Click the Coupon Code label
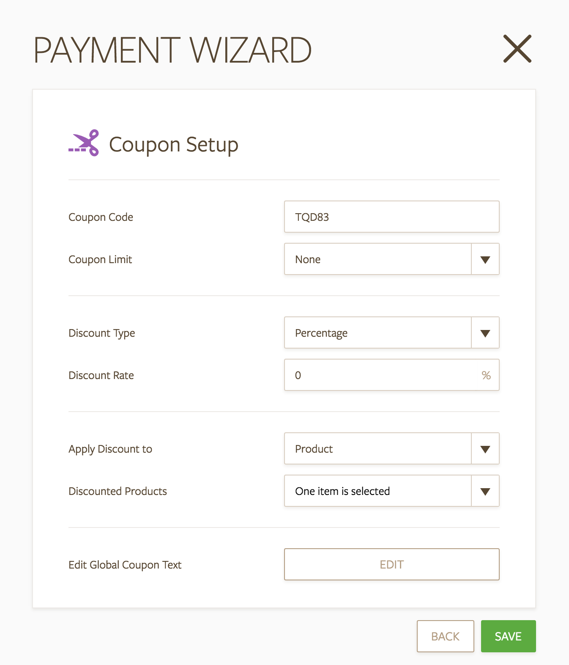Viewport: 569px width, 665px height. (x=101, y=217)
